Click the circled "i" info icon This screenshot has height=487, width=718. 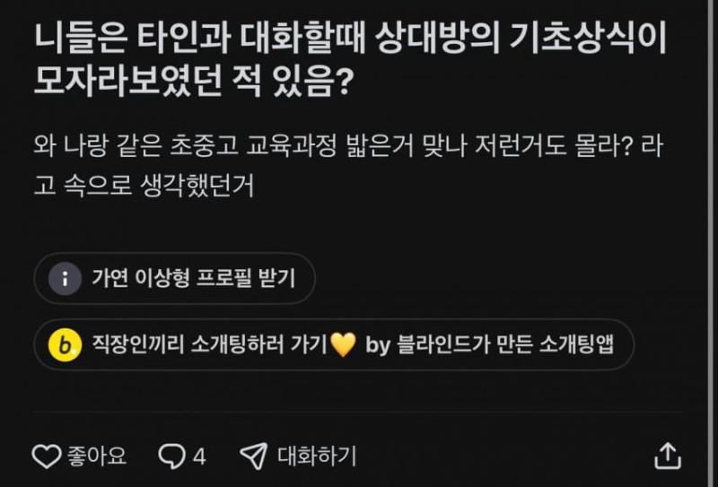[x=64, y=279]
